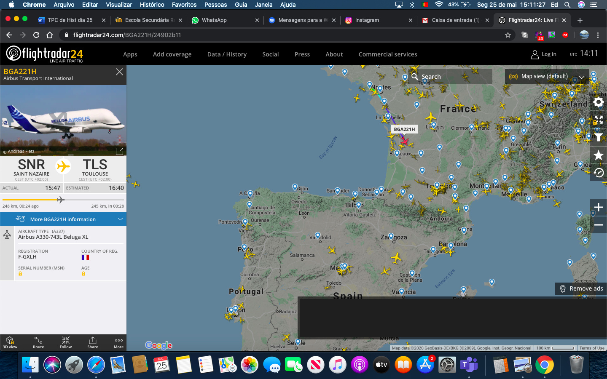Open the Data / History menu

(227, 54)
